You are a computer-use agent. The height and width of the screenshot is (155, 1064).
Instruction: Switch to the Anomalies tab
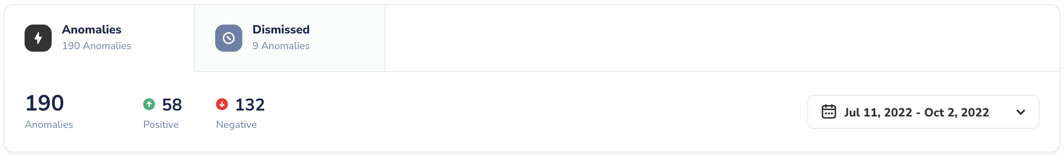point(99,38)
